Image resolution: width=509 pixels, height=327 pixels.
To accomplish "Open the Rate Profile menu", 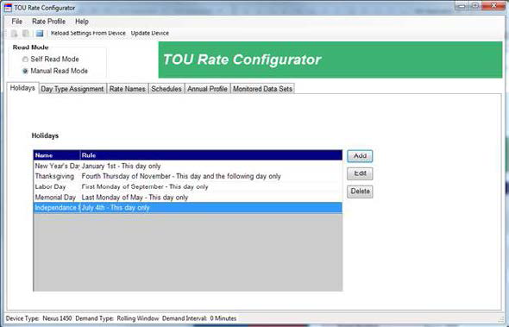I will pos(48,22).
